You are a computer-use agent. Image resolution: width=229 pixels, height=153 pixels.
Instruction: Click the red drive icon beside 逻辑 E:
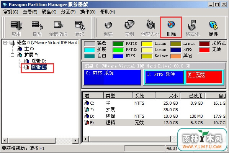point(26,67)
